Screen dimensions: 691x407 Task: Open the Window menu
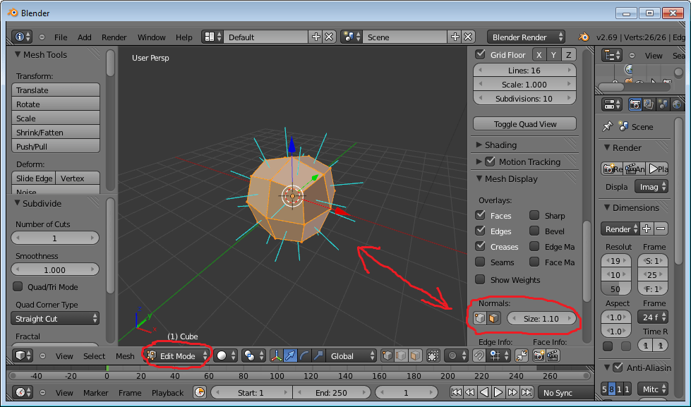[x=152, y=37]
